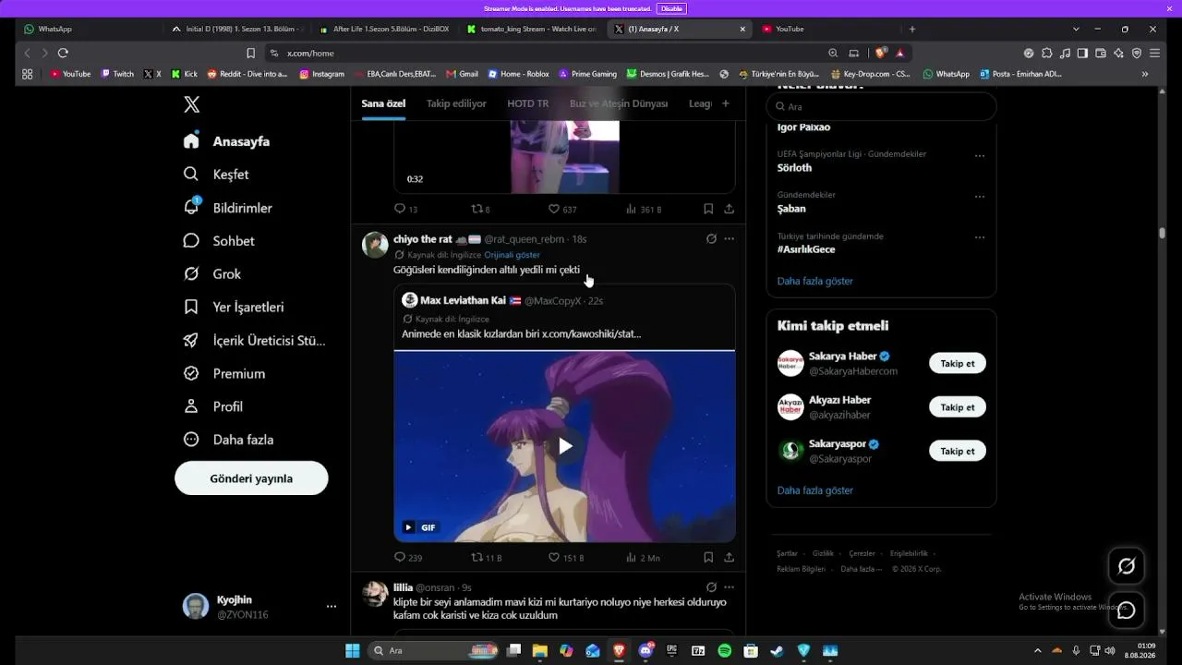Viewport: 1182px width, 665px height.
Task: Switch to the YouTube browser tab
Action: (x=826, y=30)
